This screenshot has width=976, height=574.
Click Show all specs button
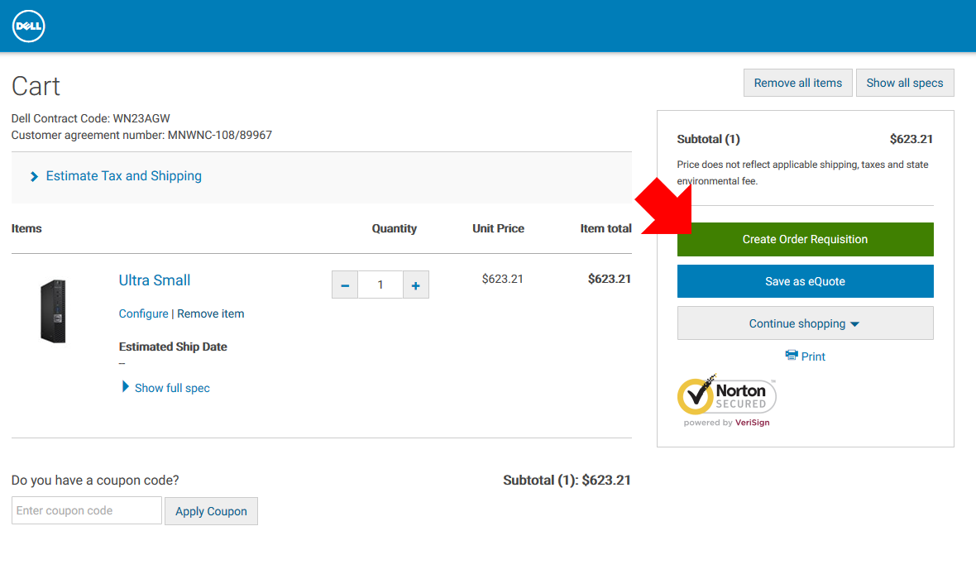point(904,83)
